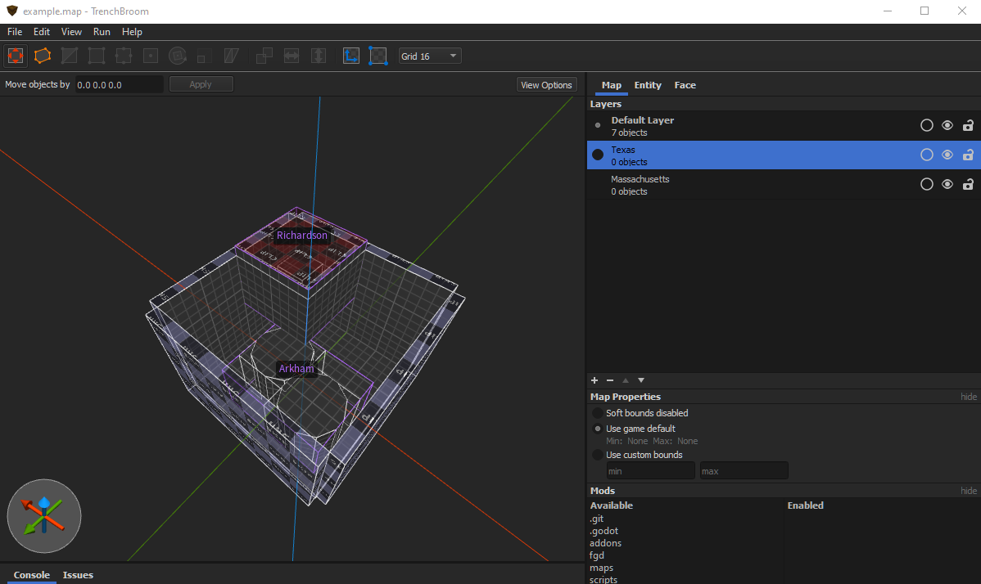Switch to the Clip tool
The width and height of the screenshot is (981, 584).
pyautogui.click(x=70, y=56)
